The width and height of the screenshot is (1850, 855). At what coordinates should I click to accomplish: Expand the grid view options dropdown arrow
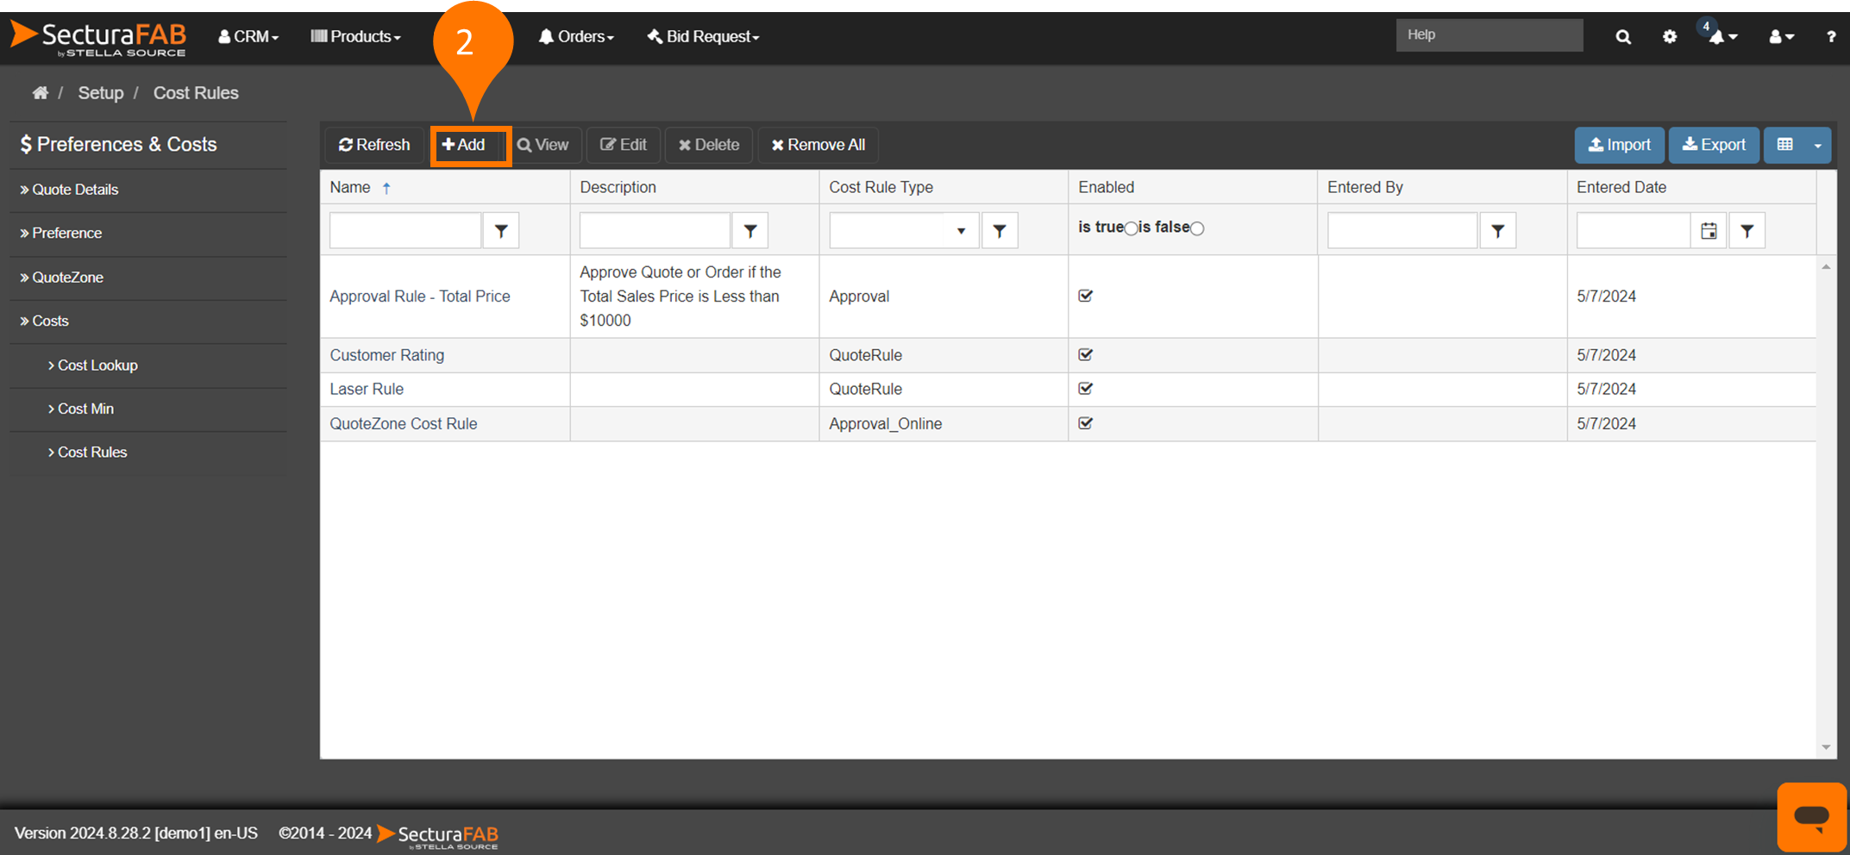(1818, 146)
